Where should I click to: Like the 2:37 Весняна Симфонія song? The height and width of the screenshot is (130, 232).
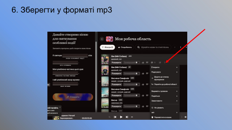click(x=143, y=84)
